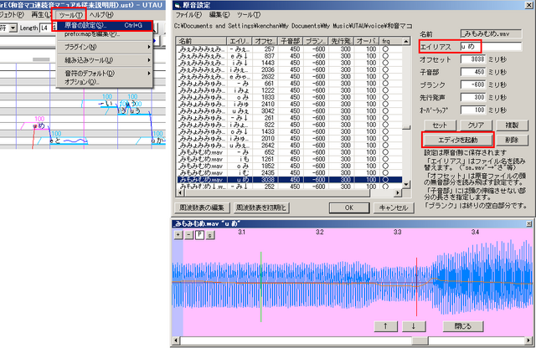Click the frq circle in the offset 837 row
The height and width of the screenshot is (348, 536).
coord(385,56)
